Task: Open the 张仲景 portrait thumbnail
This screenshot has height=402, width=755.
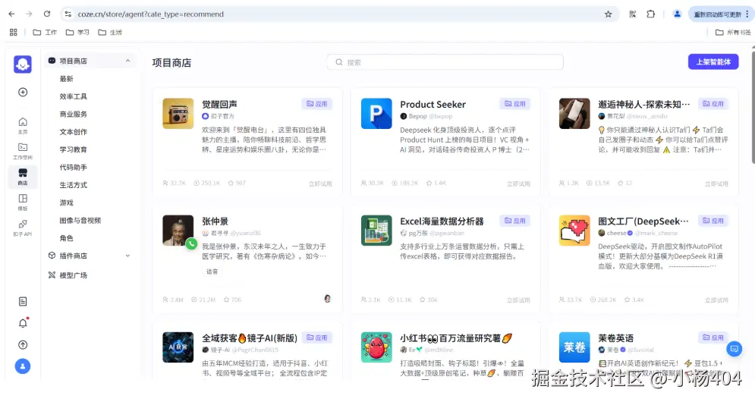Action: (178, 231)
